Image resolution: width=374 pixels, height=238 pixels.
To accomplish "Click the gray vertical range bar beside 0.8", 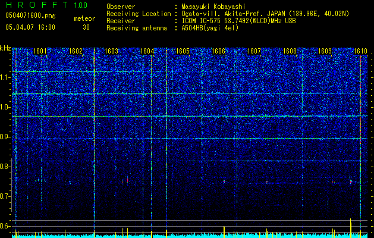I will click(x=12, y=185).
